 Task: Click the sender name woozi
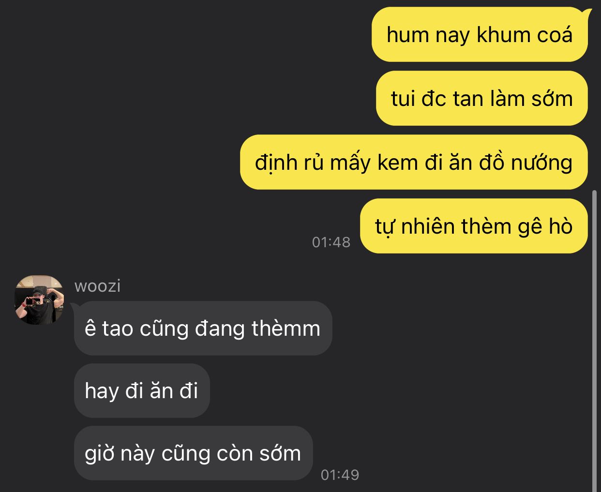pyautogui.click(x=98, y=286)
